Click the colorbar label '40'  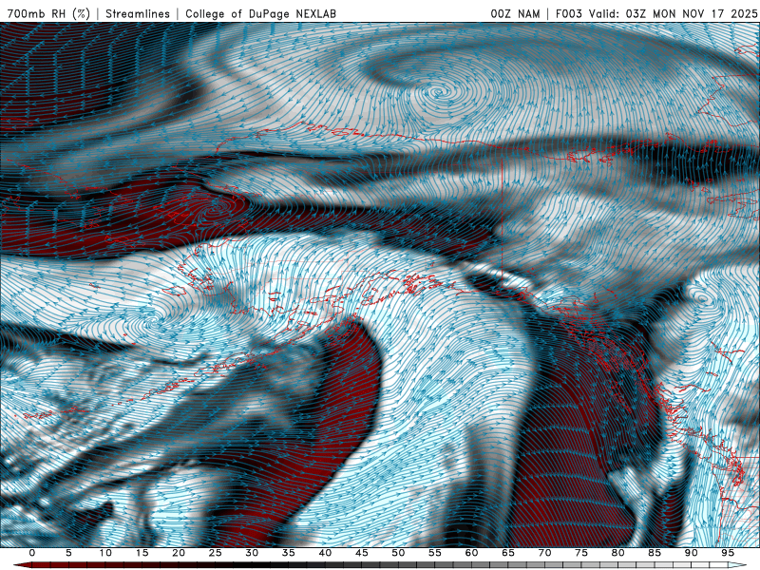[x=325, y=553]
